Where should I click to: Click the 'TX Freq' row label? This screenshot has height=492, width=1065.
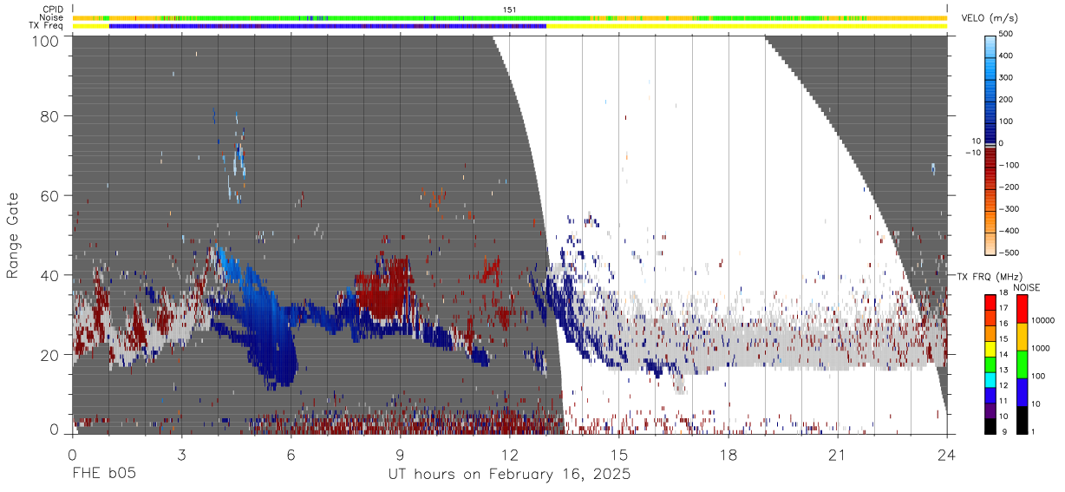pyautogui.click(x=47, y=26)
